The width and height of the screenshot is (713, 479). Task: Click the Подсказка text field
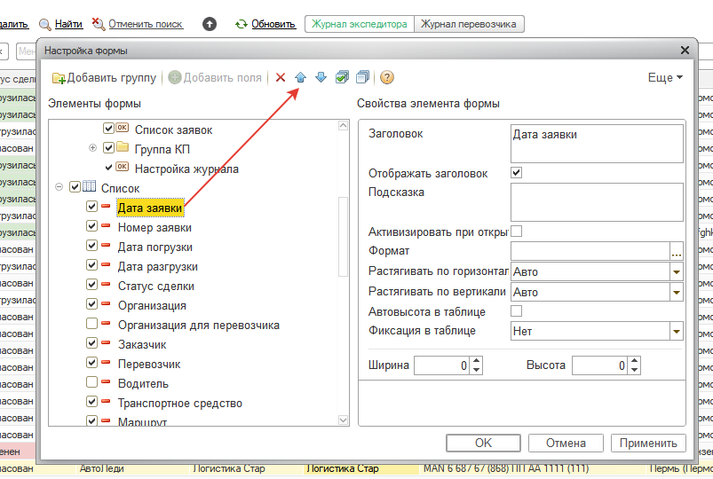597,202
